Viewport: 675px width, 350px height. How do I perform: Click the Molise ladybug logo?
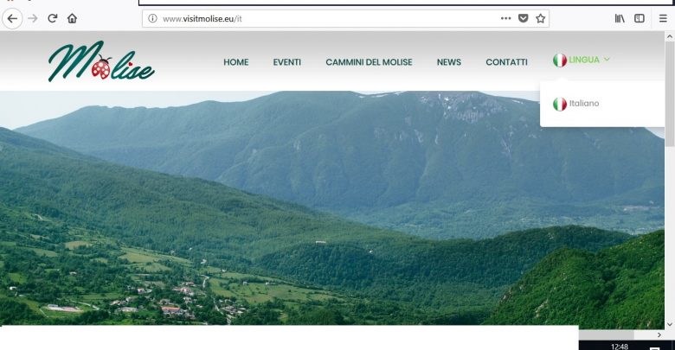[x=101, y=61]
